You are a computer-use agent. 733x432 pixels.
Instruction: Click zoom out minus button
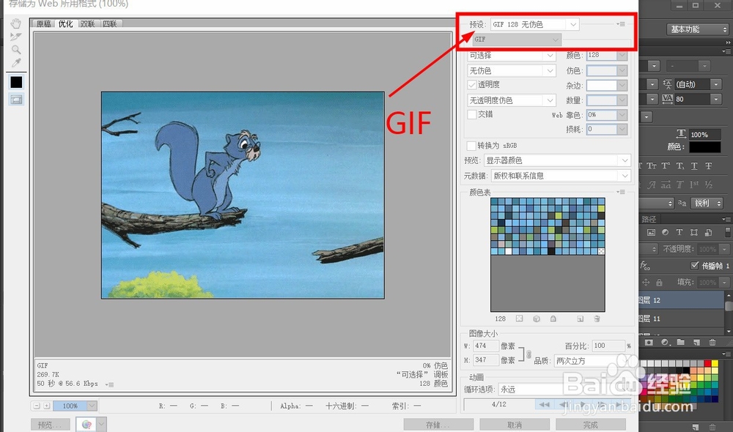click(37, 406)
